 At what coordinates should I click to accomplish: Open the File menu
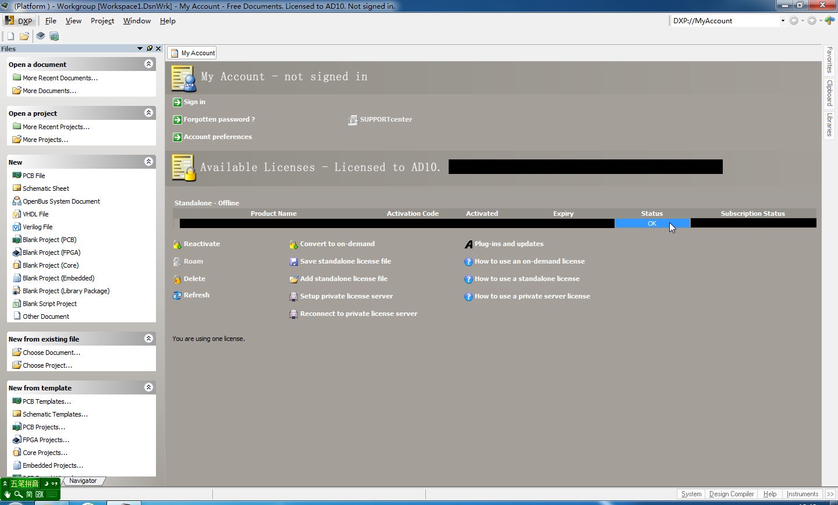(51, 20)
